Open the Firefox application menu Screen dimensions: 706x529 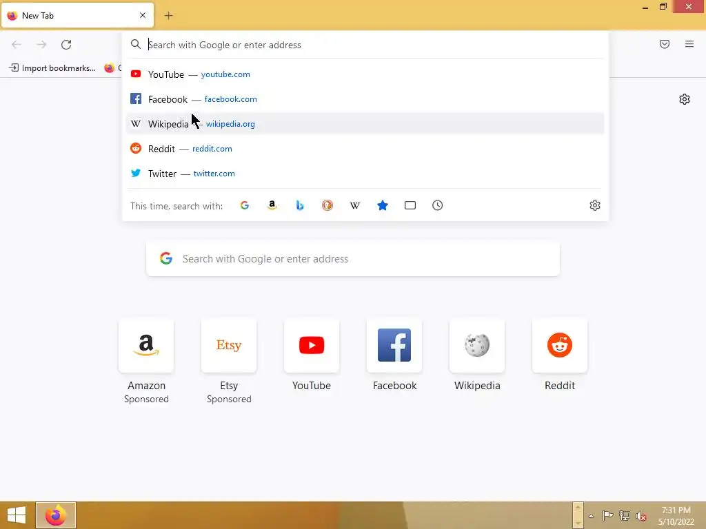(689, 44)
